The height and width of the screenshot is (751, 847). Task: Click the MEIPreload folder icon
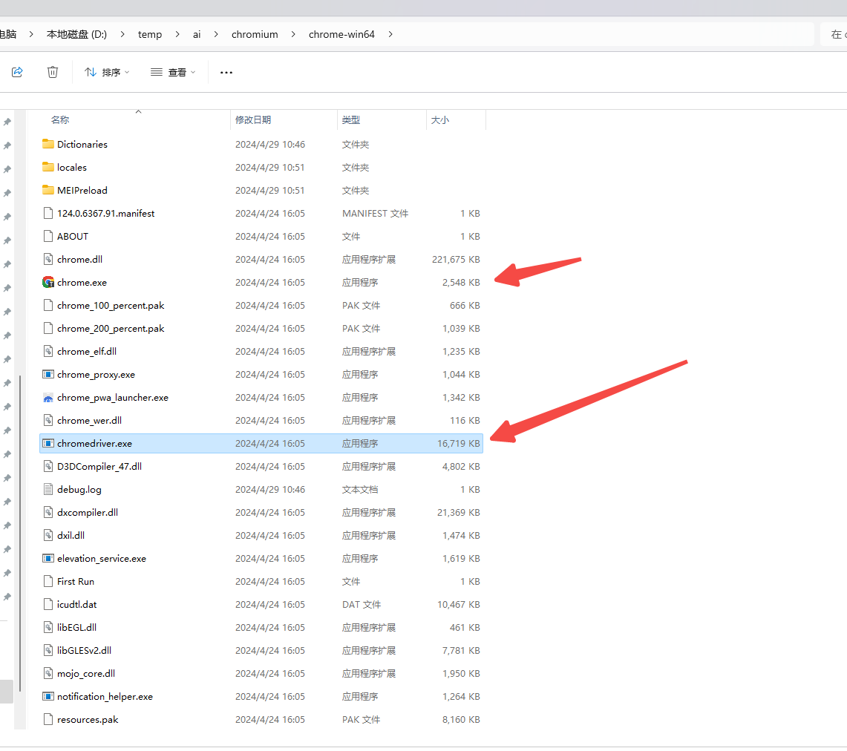tap(48, 190)
